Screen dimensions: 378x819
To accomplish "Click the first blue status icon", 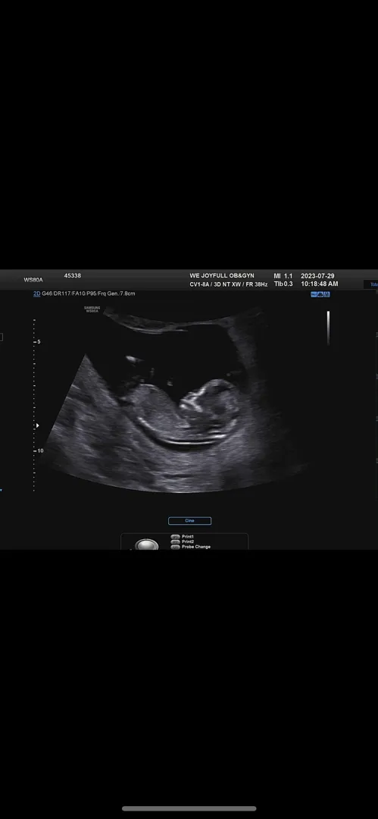I will tap(314, 294).
